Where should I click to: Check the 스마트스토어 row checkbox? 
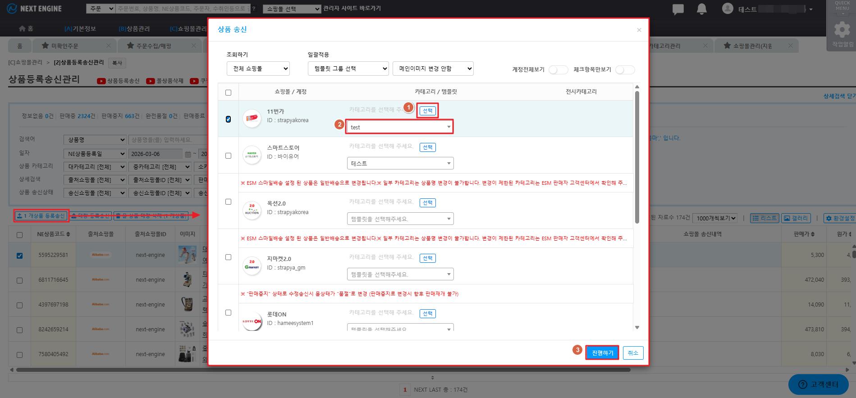point(228,156)
